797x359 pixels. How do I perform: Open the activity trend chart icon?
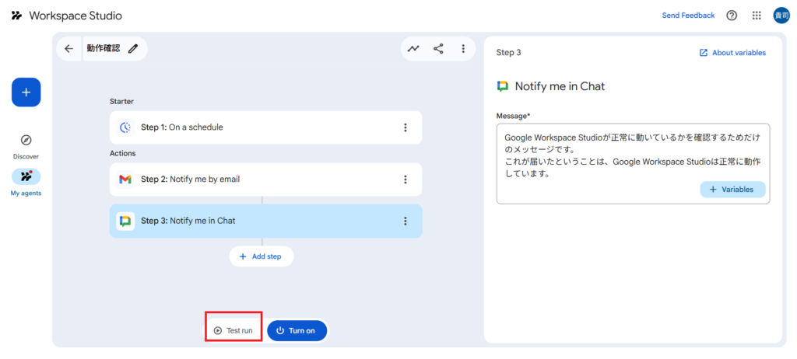[413, 48]
